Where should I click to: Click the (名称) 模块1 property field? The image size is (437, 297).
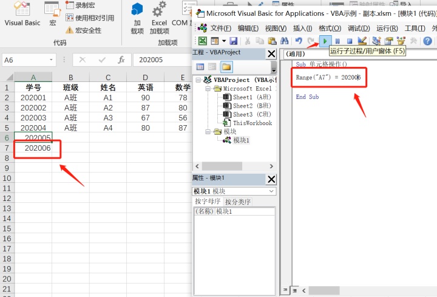click(234, 211)
